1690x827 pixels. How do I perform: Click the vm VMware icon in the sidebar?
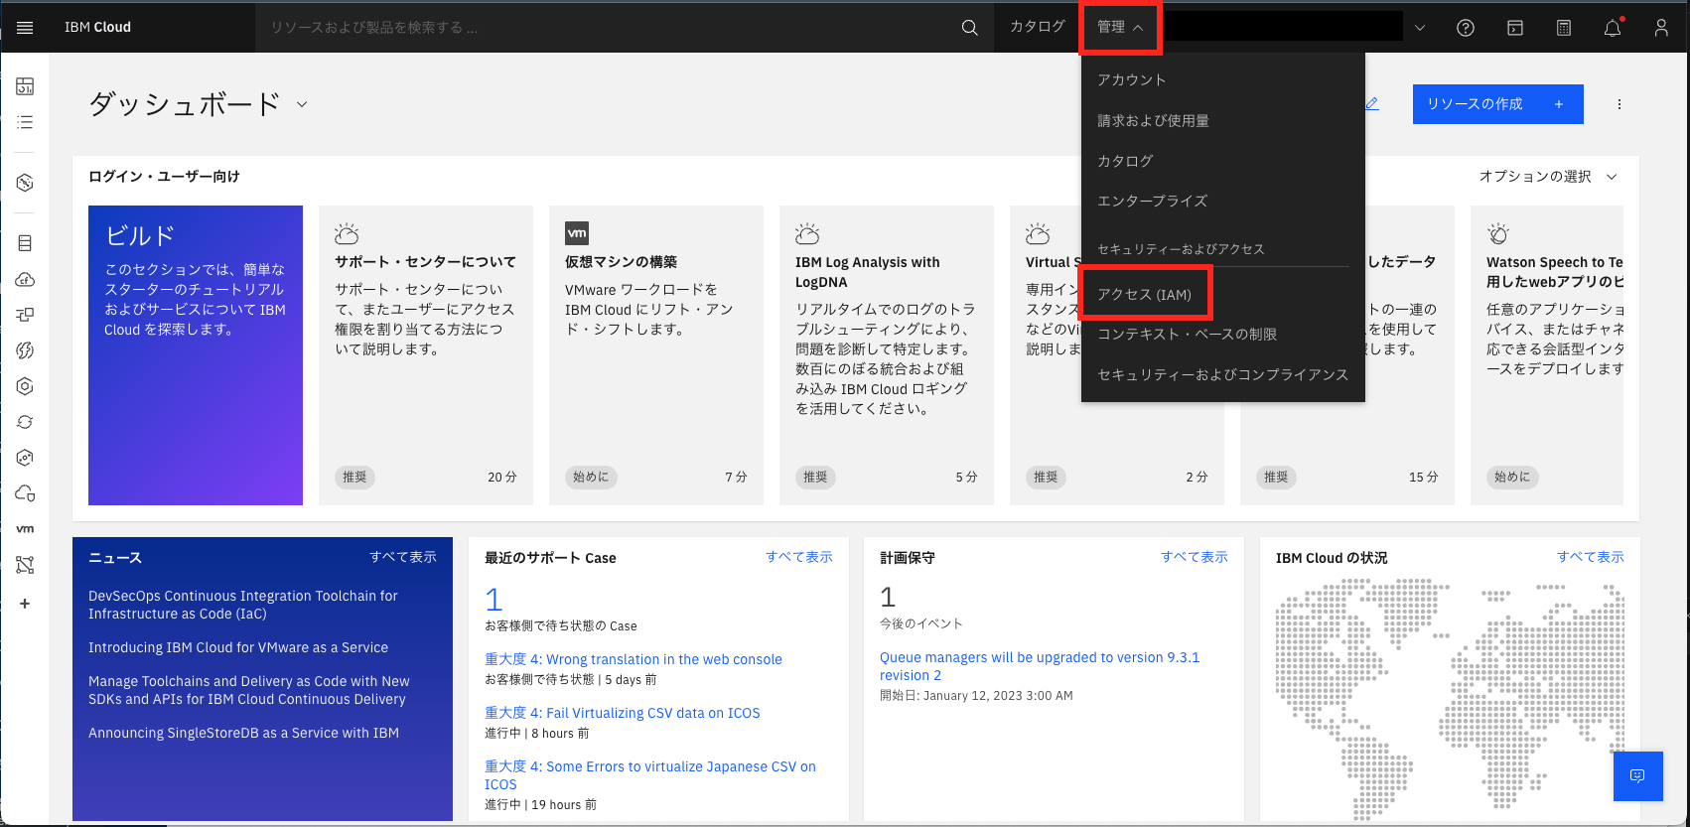click(x=25, y=529)
